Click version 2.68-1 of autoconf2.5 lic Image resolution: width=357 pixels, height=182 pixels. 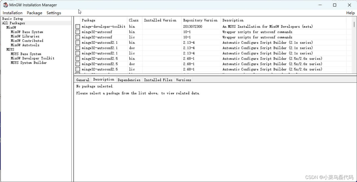click(189, 69)
